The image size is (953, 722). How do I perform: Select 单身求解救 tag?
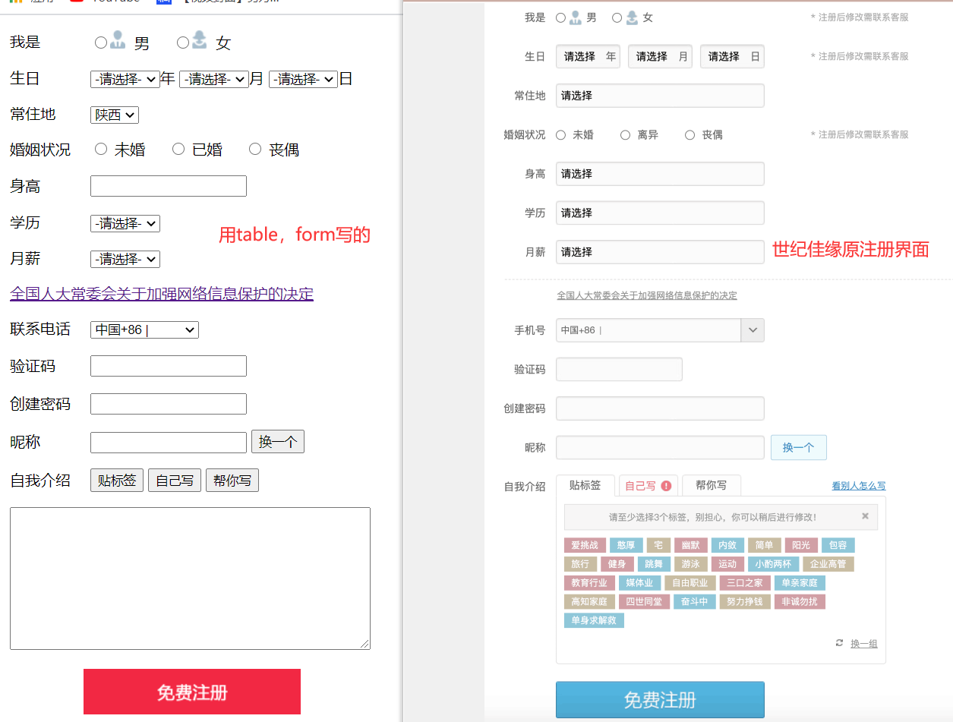594,620
